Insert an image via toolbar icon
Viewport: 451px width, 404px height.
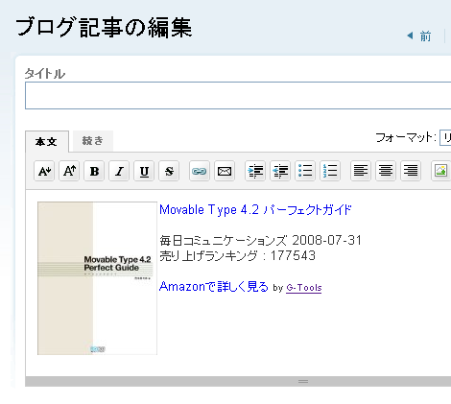[440, 171]
